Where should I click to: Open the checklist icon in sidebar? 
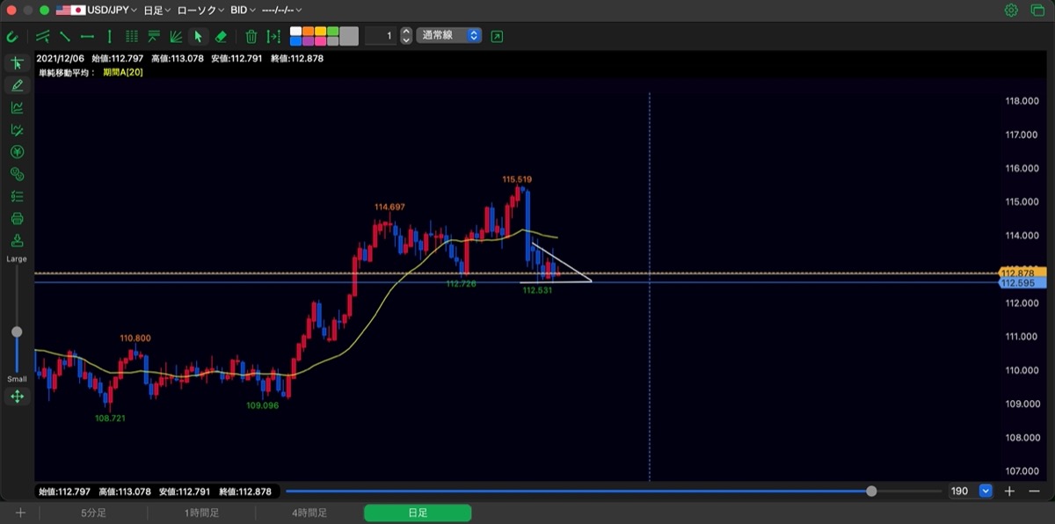click(17, 196)
